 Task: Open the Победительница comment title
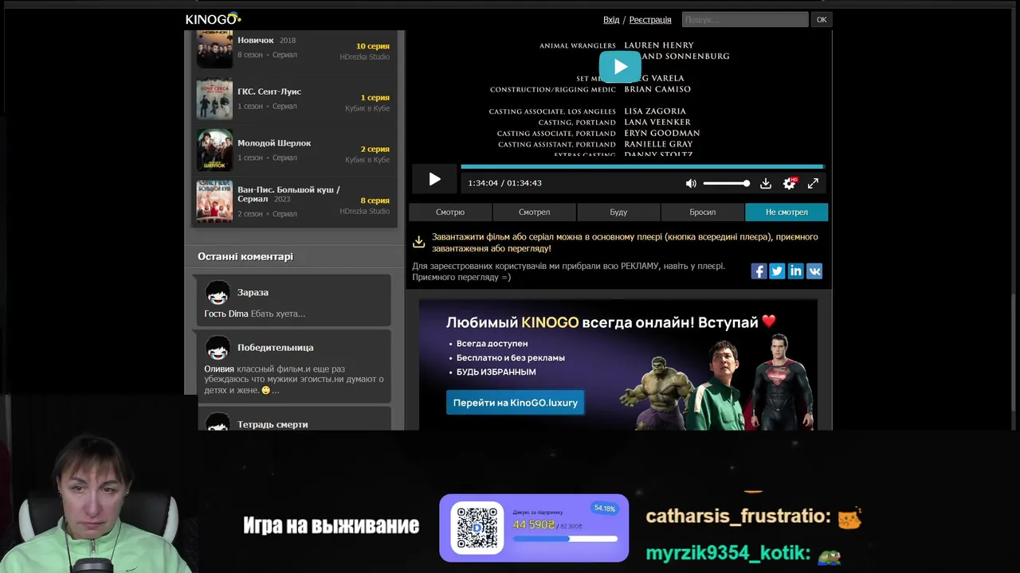click(275, 347)
